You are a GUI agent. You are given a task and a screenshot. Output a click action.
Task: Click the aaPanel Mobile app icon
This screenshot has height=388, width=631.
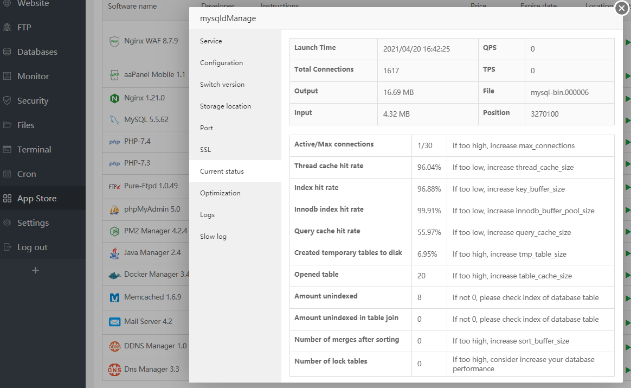point(114,75)
